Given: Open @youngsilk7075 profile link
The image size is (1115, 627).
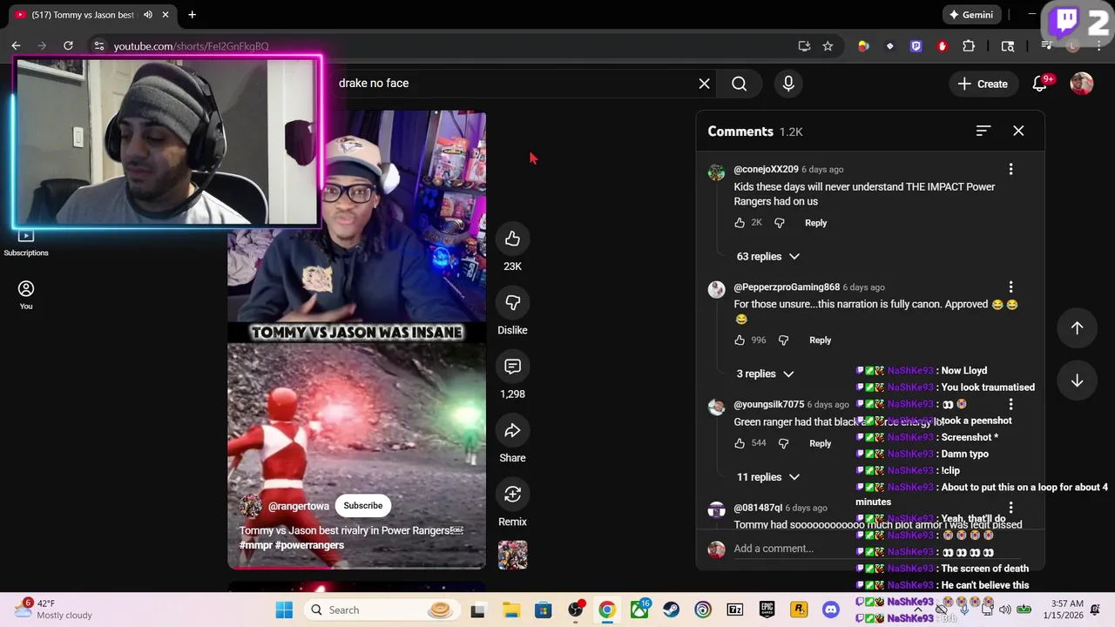Looking at the screenshot, I should point(768,405).
